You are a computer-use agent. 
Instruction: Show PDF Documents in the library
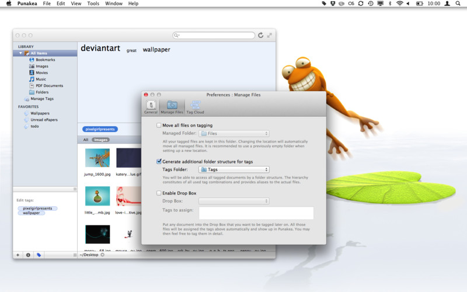49,85
